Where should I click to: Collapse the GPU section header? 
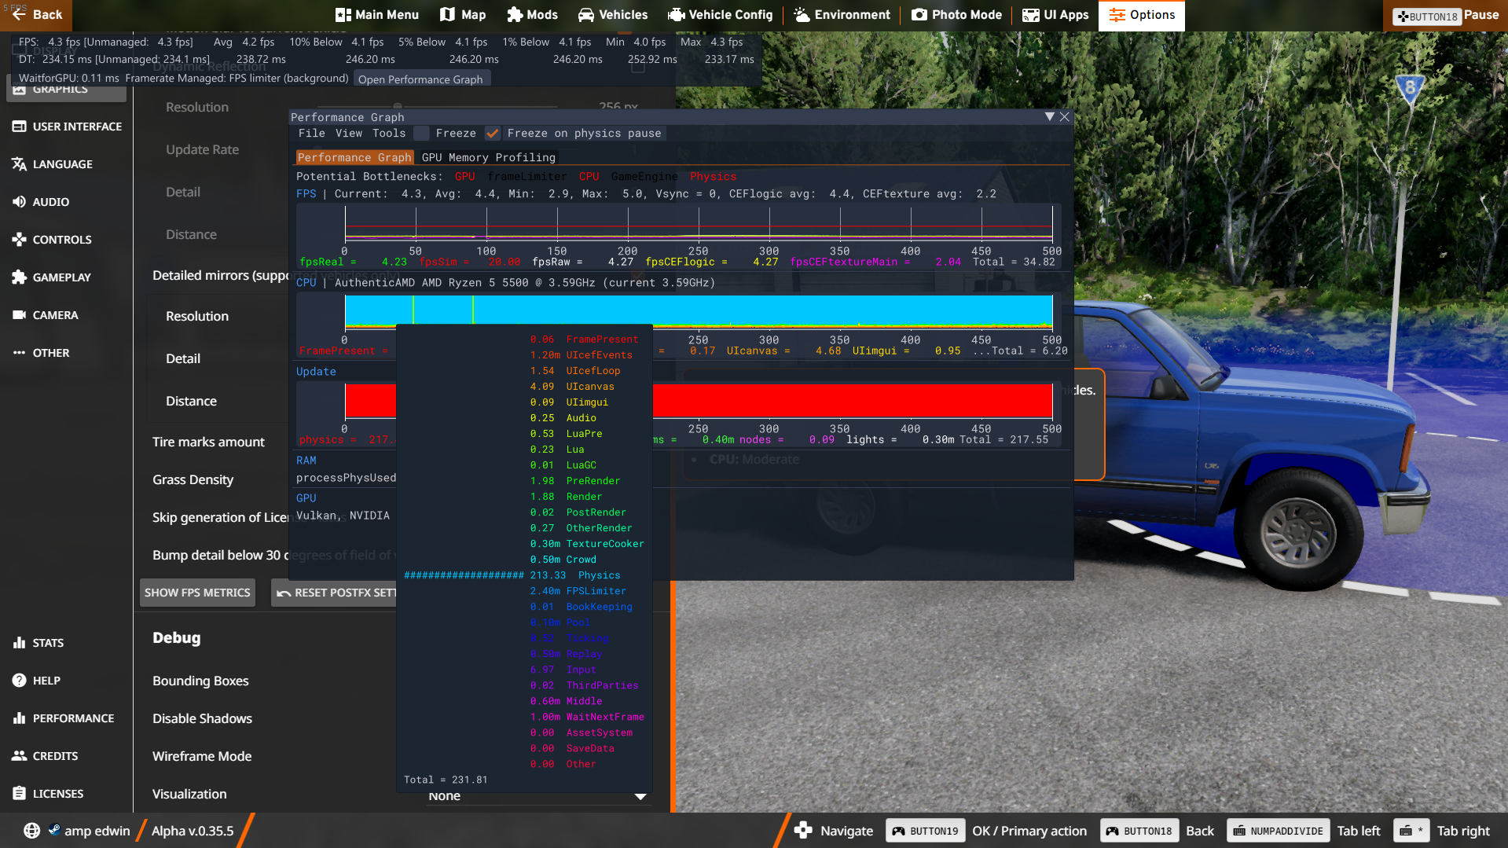(x=306, y=498)
